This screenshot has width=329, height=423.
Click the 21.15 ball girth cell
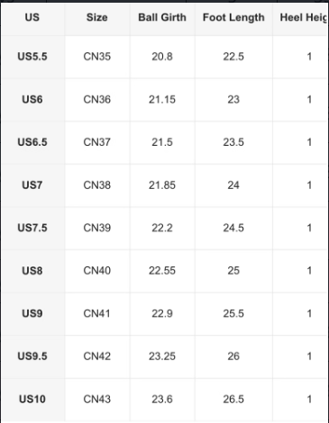[x=162, y=99]
